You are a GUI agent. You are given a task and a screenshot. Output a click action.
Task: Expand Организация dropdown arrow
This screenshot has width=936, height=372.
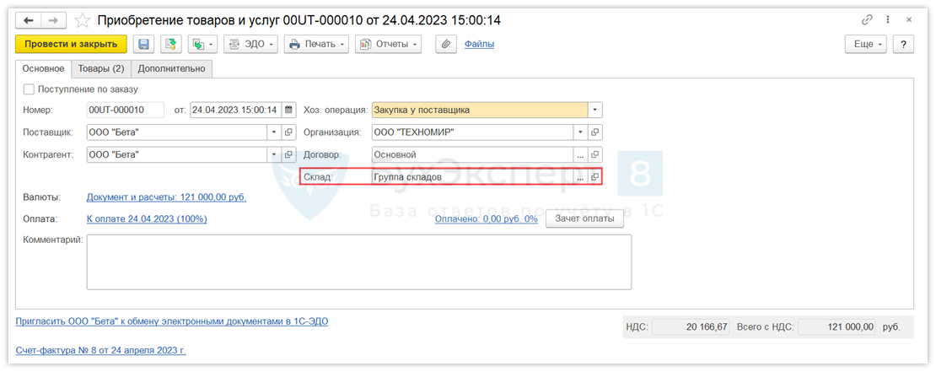point(580,132)
